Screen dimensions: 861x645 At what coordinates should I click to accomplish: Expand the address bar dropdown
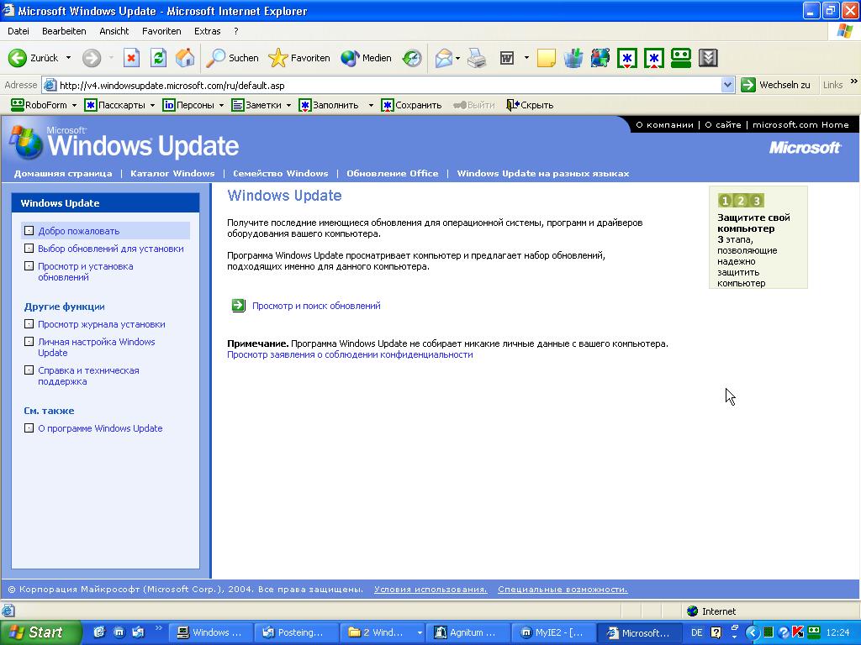click(x=727, y=85)
